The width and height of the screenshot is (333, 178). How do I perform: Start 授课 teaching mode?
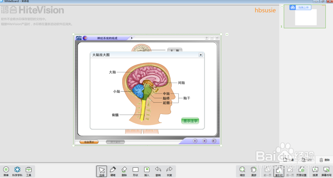coord(315,171)
